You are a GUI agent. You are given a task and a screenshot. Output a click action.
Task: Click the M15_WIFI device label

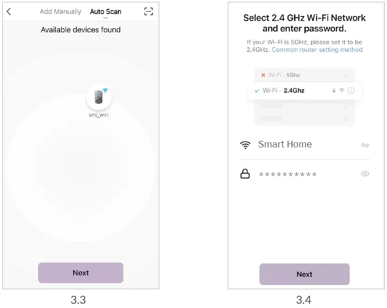click(99, 115)
